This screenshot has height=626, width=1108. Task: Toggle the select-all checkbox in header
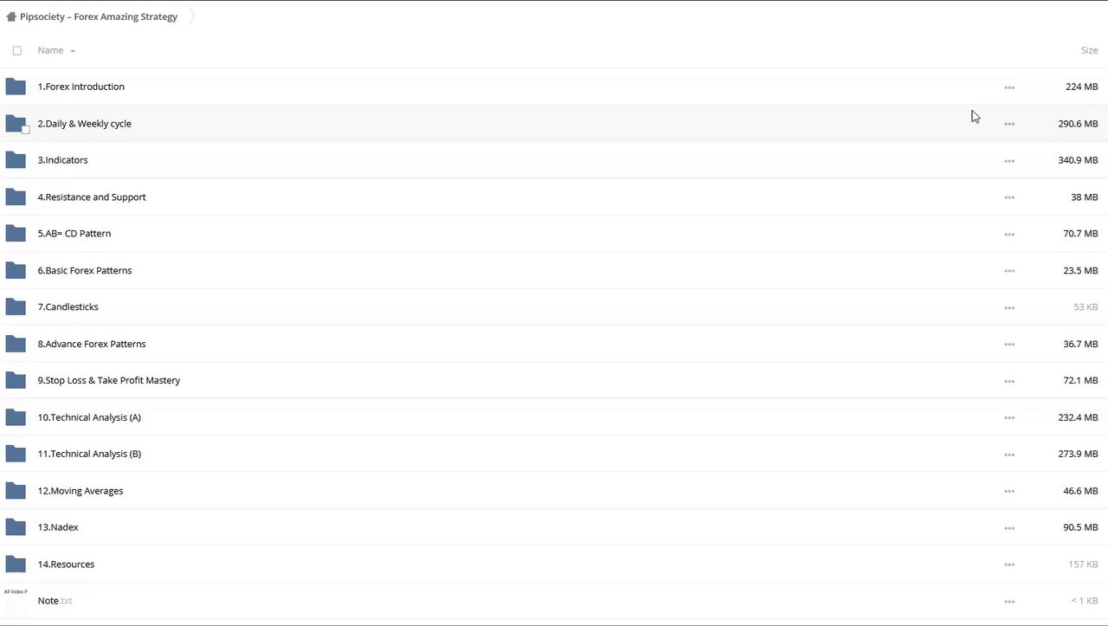click(17, 50)
